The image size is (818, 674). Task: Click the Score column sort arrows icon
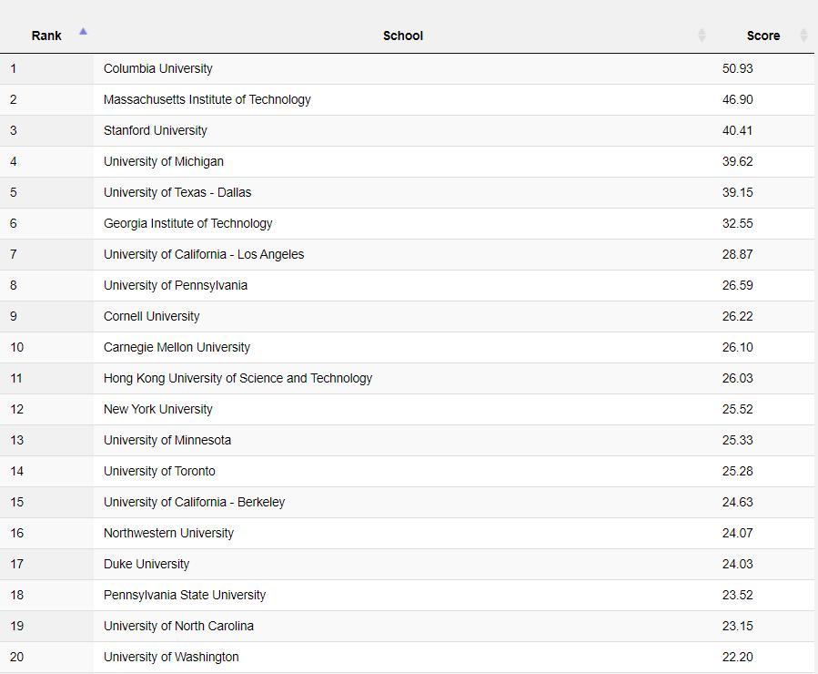[803, 36]
